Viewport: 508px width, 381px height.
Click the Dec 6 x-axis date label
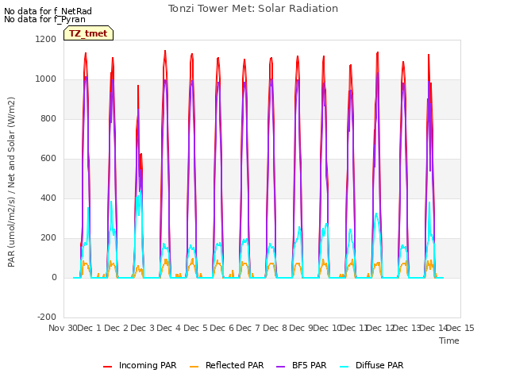tap(222, 328)
